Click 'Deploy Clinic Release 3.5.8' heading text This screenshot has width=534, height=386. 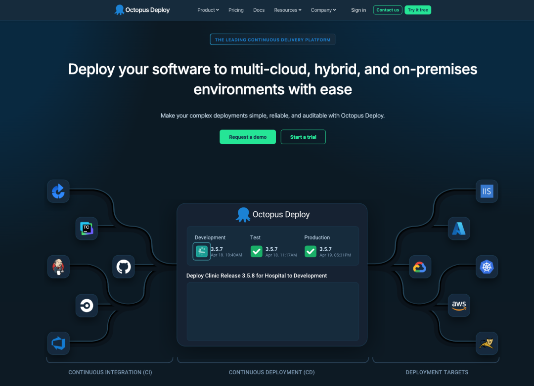pyautogui.click(x=257, y=275)
